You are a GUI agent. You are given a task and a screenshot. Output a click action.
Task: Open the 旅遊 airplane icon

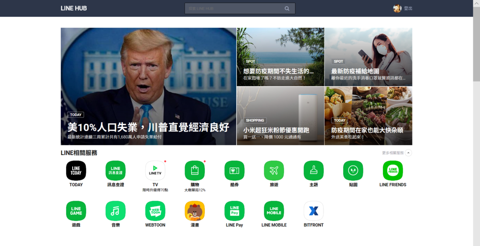pos(274,171)
